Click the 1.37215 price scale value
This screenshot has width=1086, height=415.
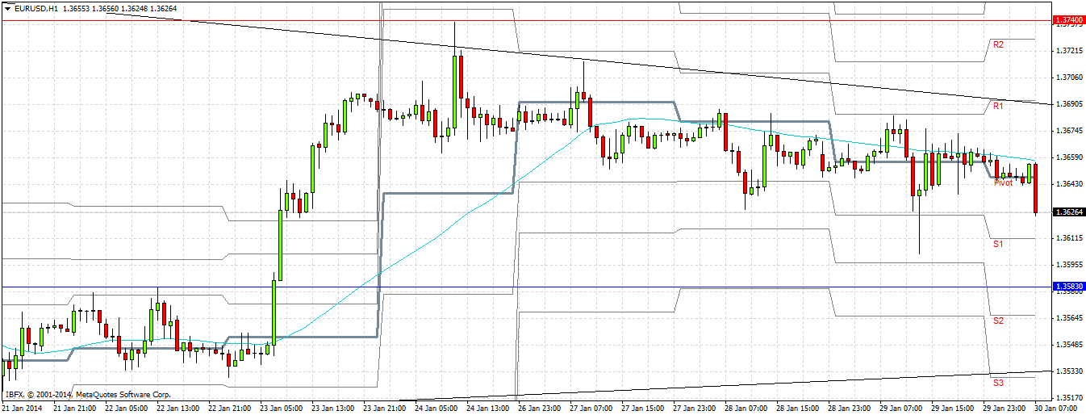pos(1068,51)
